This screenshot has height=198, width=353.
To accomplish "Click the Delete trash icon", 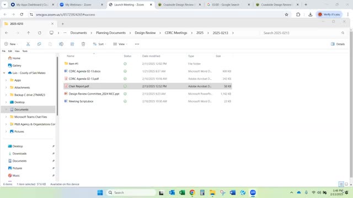I will pyautogui.click(x=83, y=44).
